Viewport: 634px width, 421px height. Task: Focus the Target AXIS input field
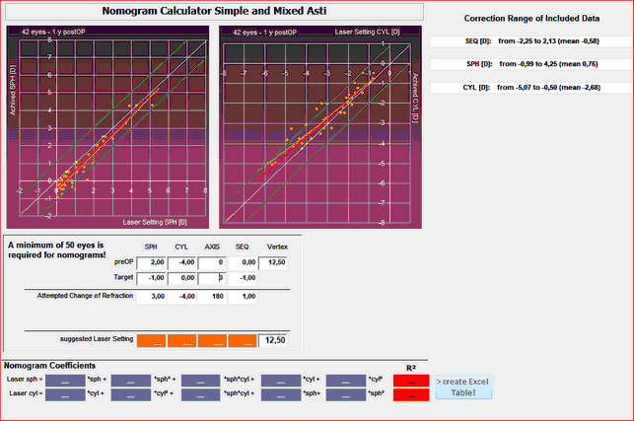point(212,278)
